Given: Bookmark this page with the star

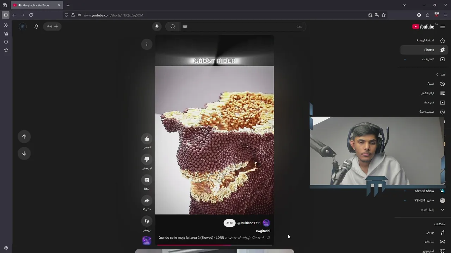Looking at the screenshot, I should (x=384, y=15).
